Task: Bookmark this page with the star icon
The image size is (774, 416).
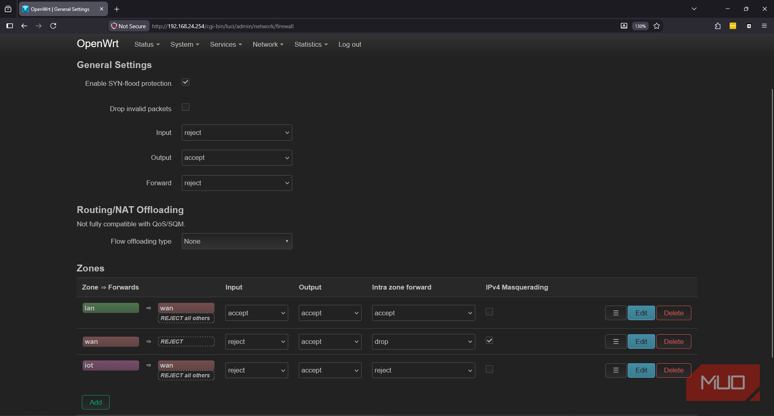Action: pos(657,26)
